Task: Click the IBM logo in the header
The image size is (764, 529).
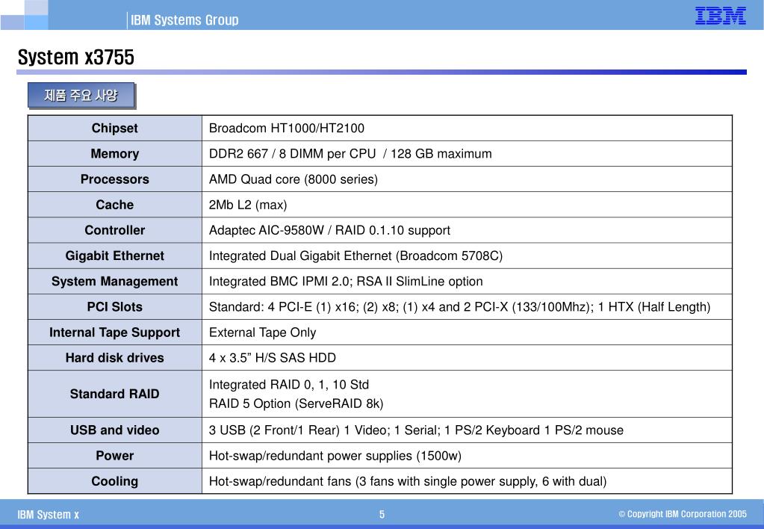Action: [x=720, y=16]
